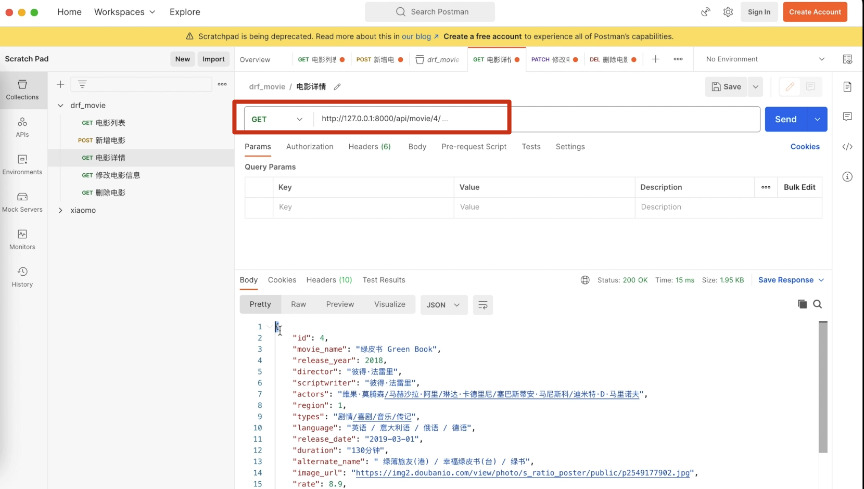
Task: Collapse the drf_movie collection
Action: [x=60, y=106]
